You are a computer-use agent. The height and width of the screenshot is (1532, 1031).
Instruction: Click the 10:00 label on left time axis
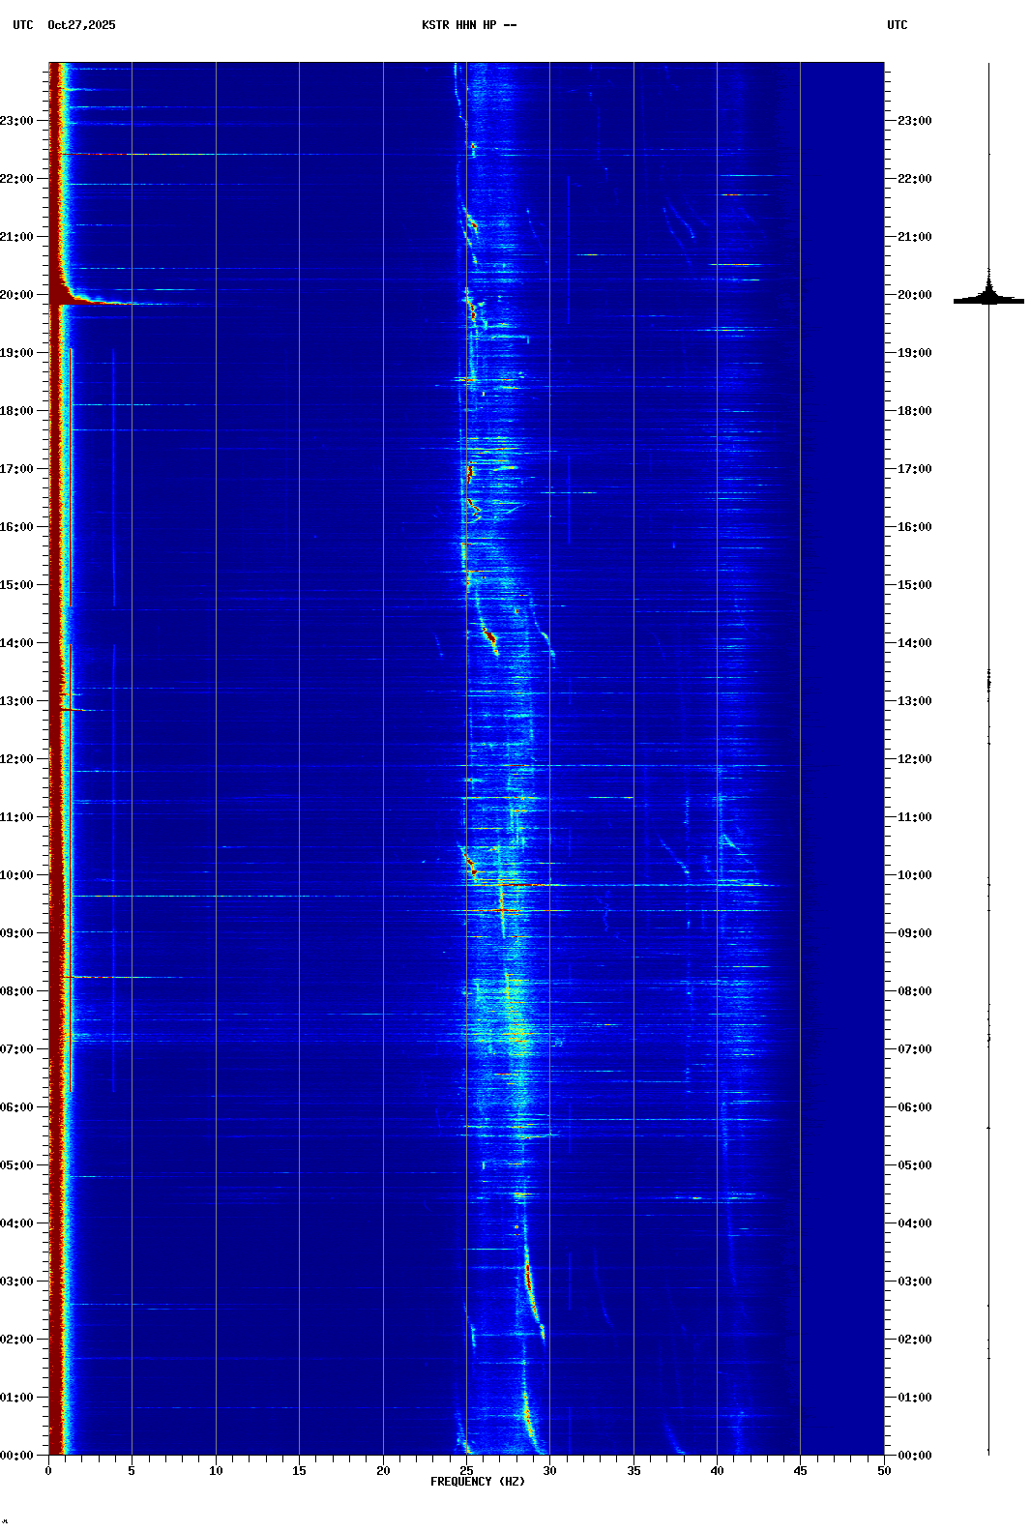pos(16,875)
